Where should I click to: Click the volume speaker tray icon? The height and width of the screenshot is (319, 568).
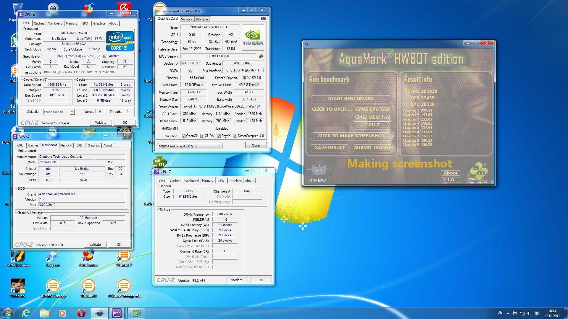529,313
